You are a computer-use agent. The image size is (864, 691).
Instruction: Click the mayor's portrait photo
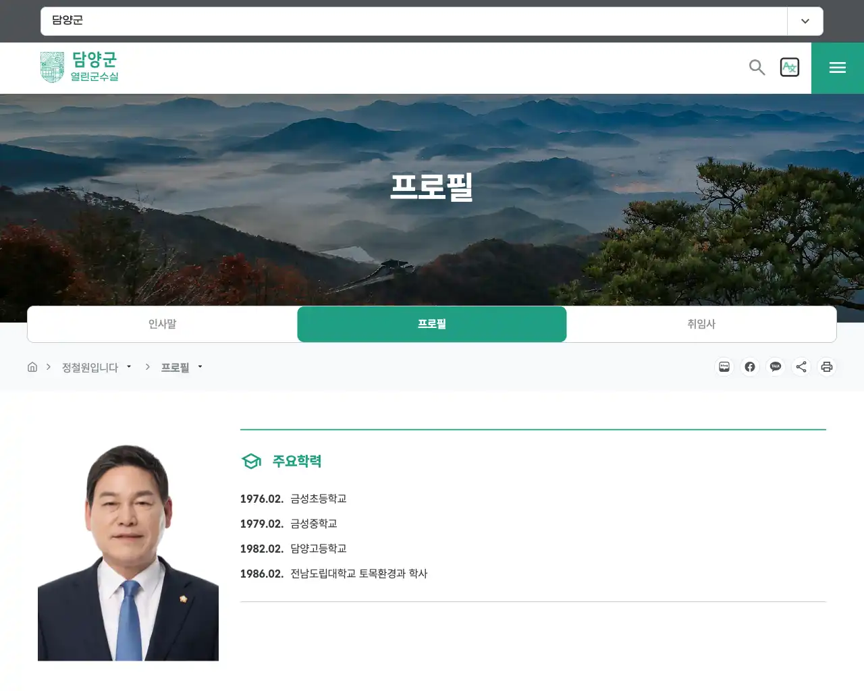(x=128, y=553)
